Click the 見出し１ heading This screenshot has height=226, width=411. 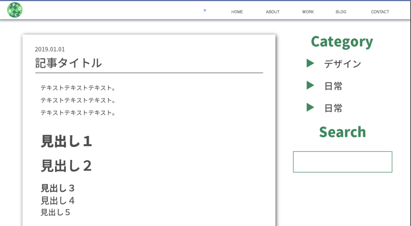66,141
